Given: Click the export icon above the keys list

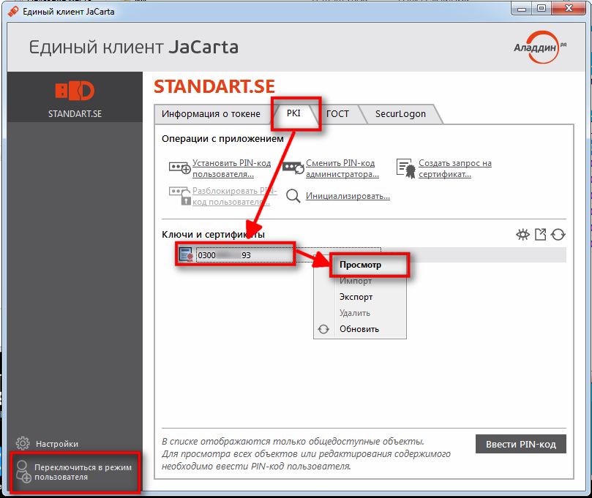Looking at the screenshot, I should (540, 235).
